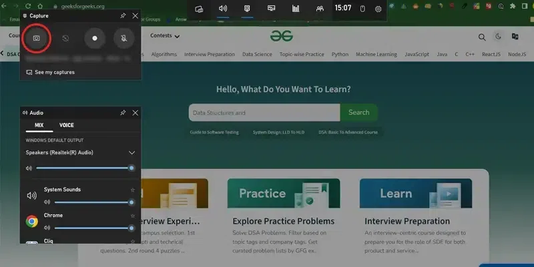The image size is (534, 267).
Task: Open the JavaScript topic
Action: [417, 54]
